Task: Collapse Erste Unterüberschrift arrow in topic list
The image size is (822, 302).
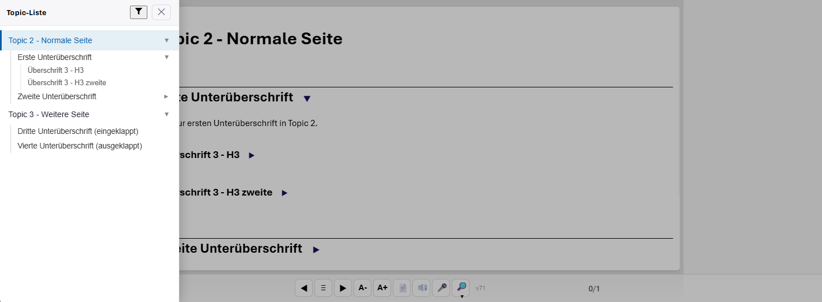Action: tap(166, 57)
